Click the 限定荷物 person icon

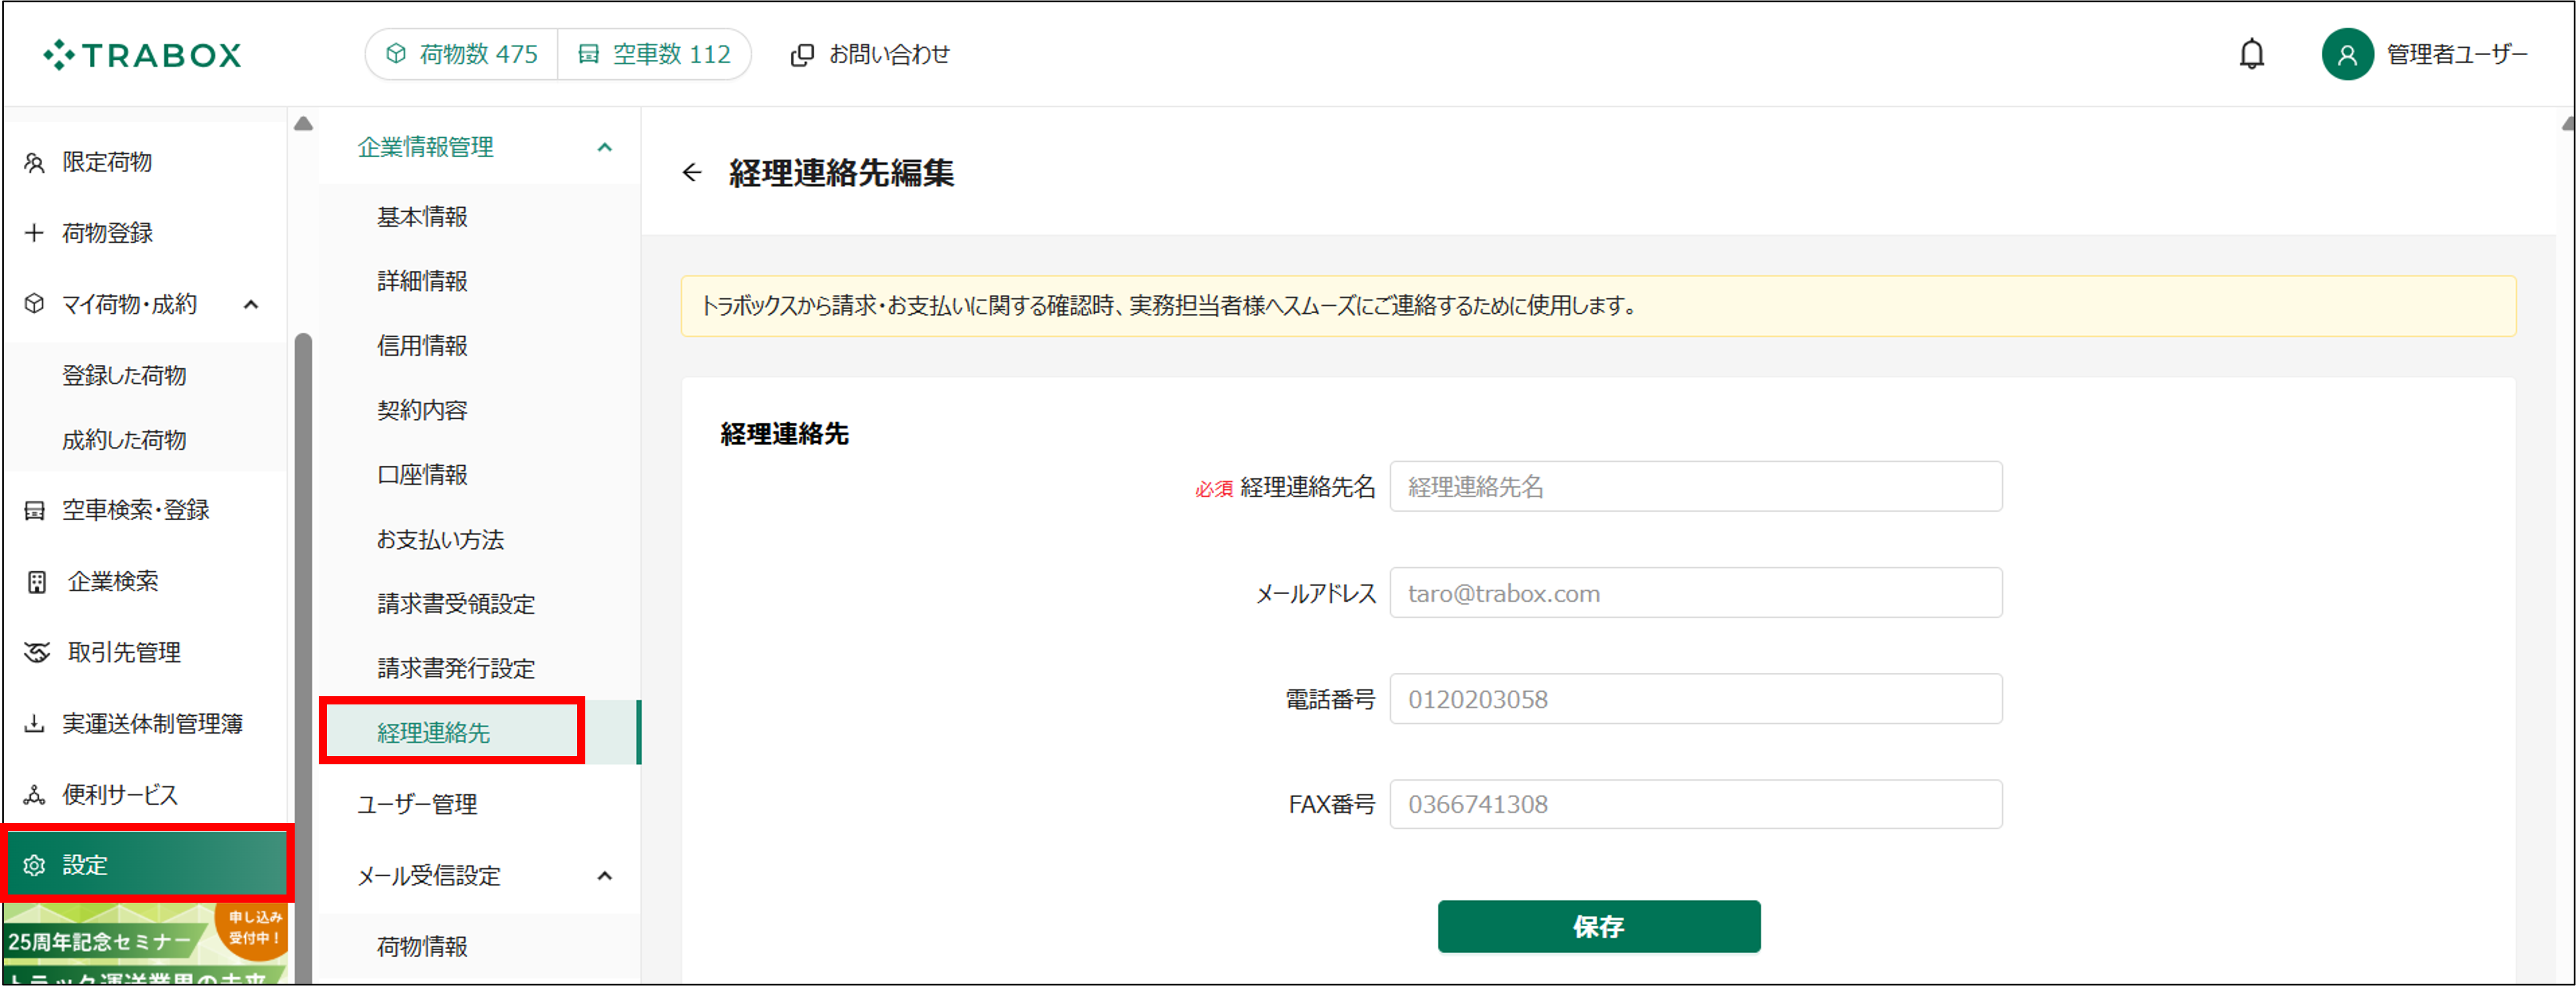[34, 163]
